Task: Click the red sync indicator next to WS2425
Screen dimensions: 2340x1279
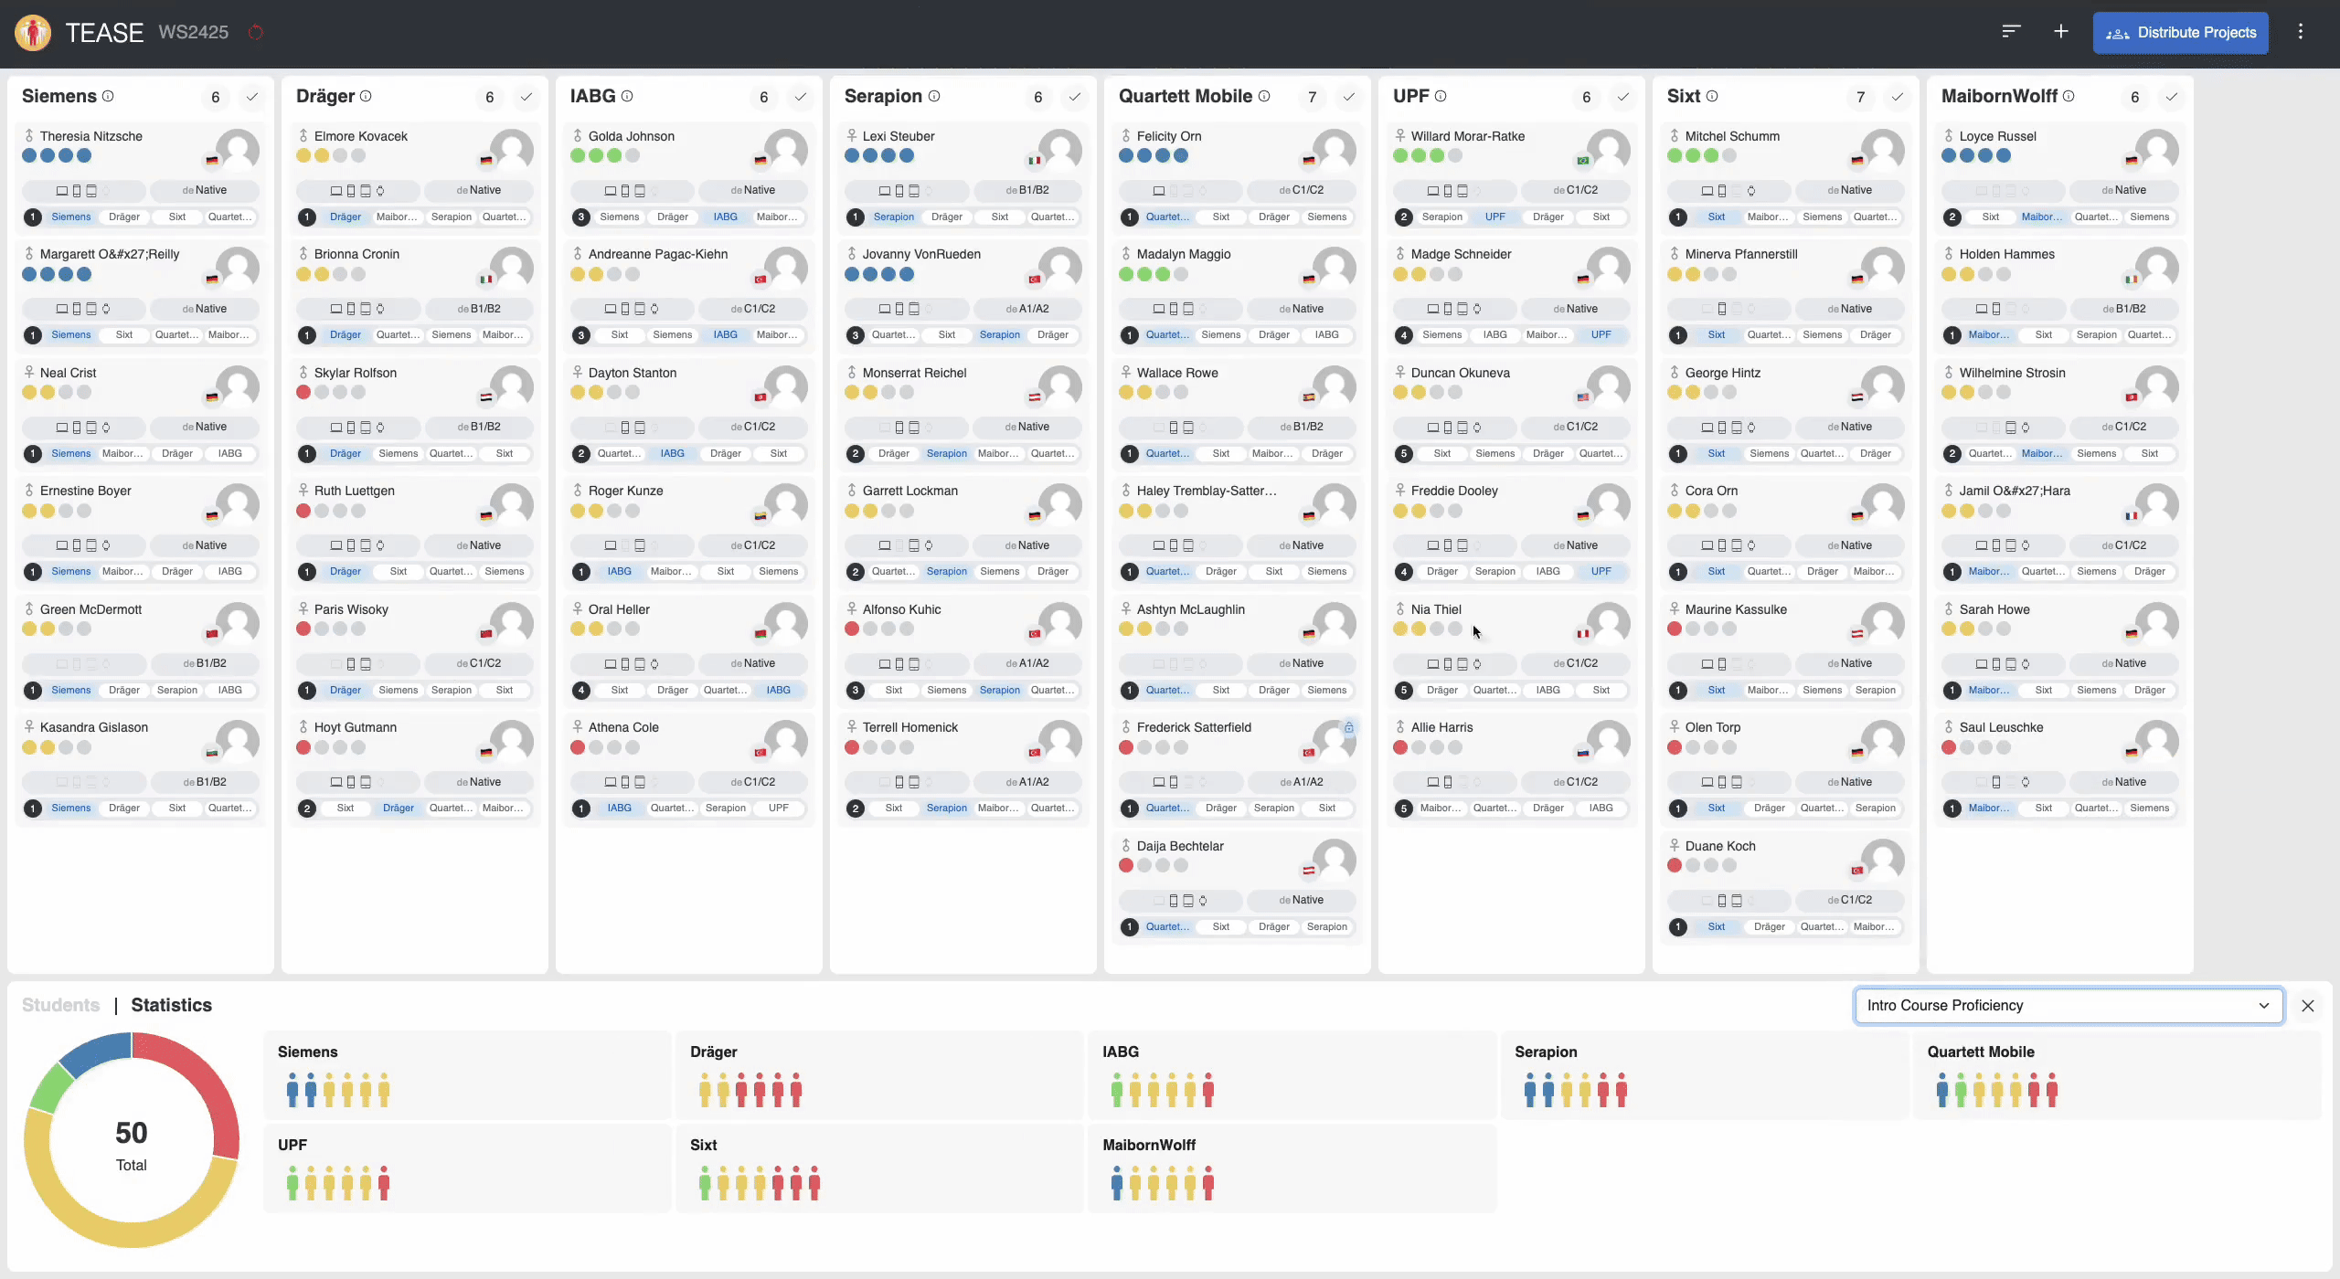Action: [x=256, y=33]
